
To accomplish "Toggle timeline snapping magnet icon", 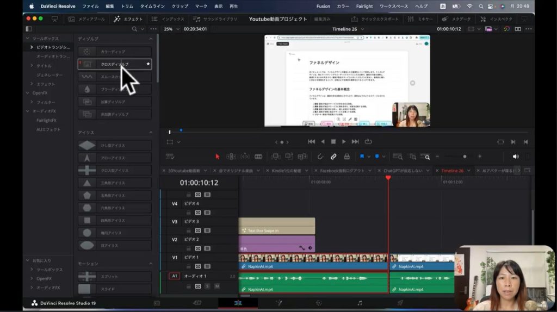I will coord(320,157).
